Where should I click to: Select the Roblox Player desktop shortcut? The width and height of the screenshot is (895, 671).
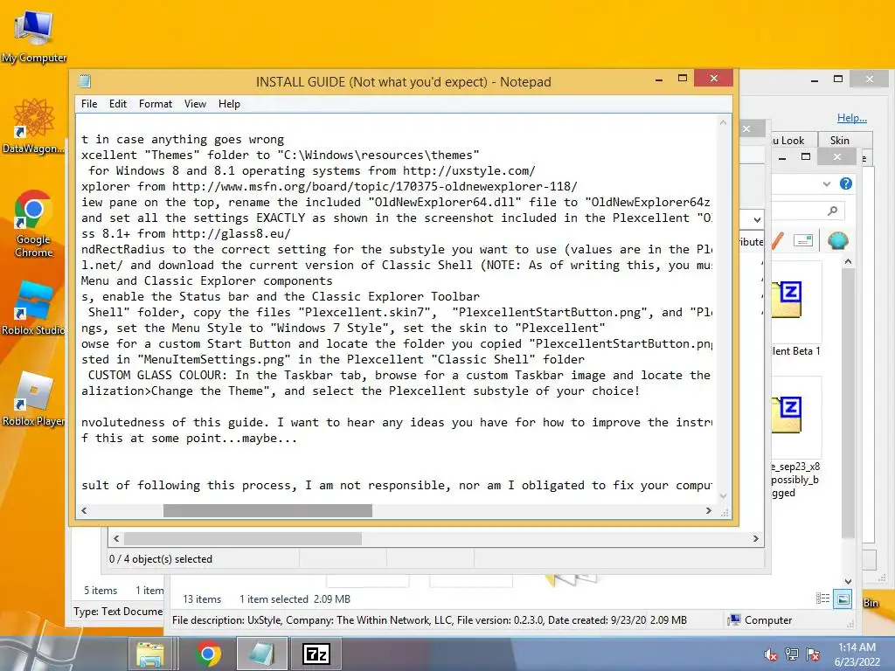(33, 398)
